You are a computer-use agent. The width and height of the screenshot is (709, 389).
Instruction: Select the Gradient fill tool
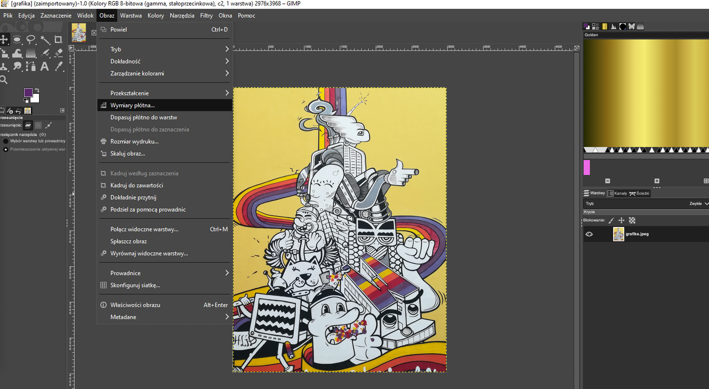click(x=31, y=53)
